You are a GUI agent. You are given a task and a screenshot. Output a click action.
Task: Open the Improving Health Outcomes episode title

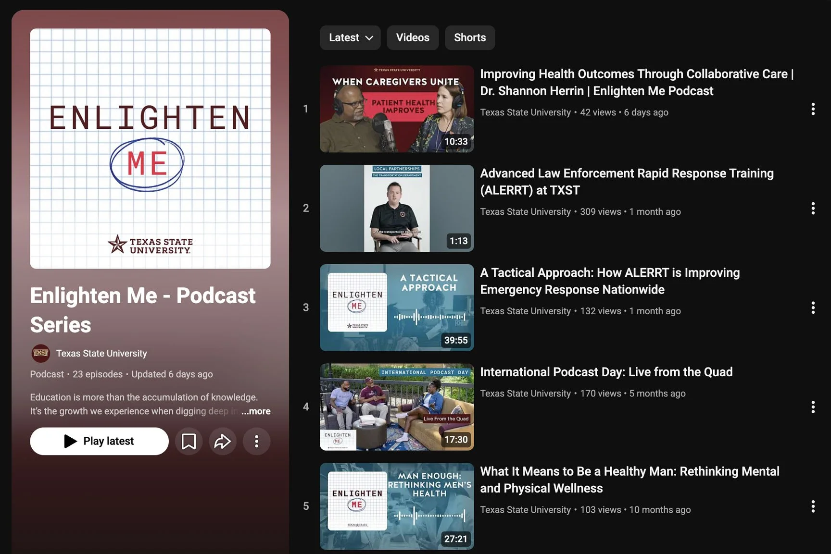(x=637, y=82)
